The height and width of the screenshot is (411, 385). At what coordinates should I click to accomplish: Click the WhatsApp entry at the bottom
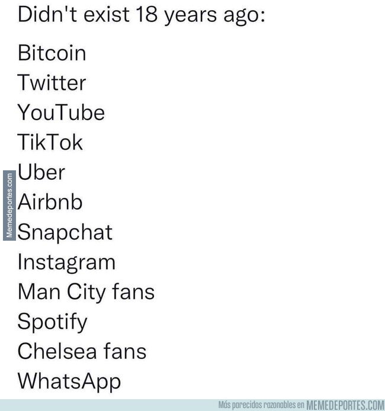pyautogui.click(x=69, y=382)
